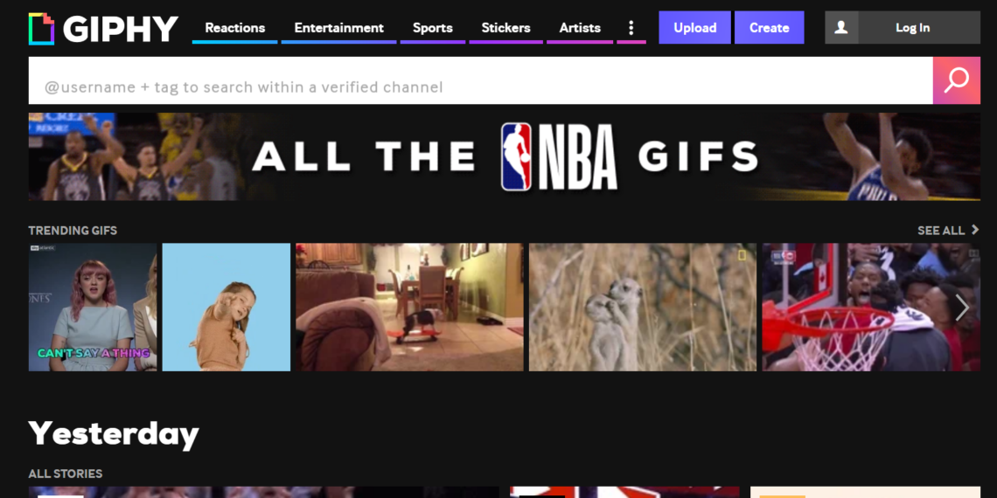Open the Artists category
Viewport: 997px width, 498px height.
[580, 28]
